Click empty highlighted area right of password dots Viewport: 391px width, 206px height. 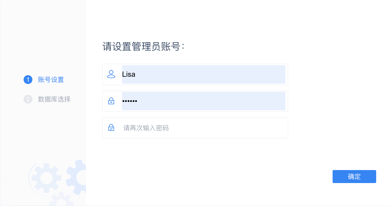(212, 101)
